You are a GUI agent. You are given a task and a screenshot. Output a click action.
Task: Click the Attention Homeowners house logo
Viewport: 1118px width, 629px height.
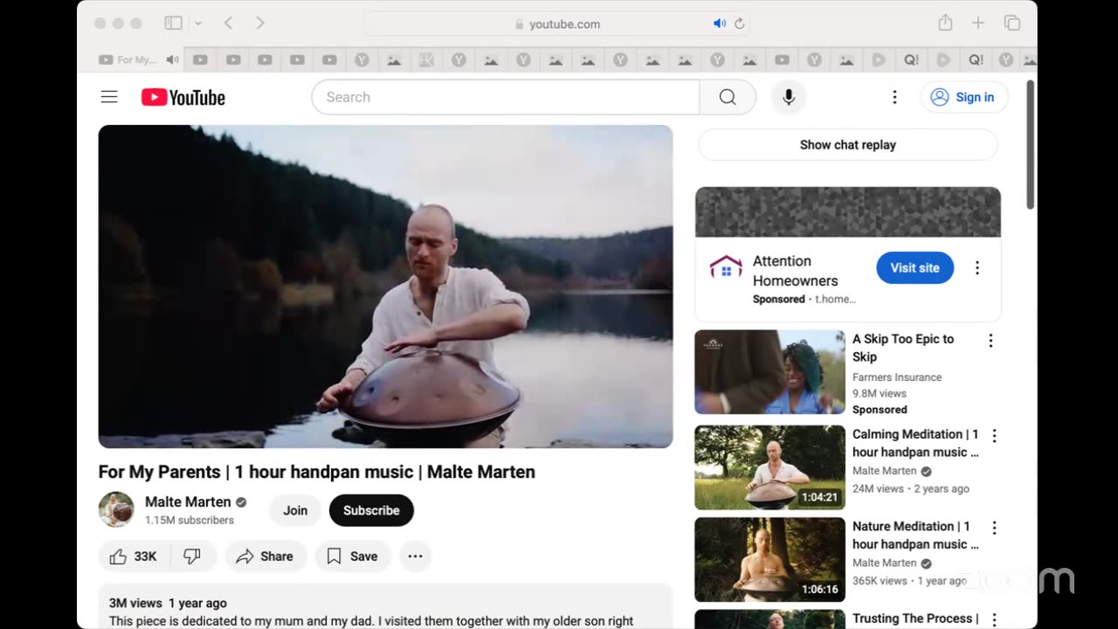(726, 267)
